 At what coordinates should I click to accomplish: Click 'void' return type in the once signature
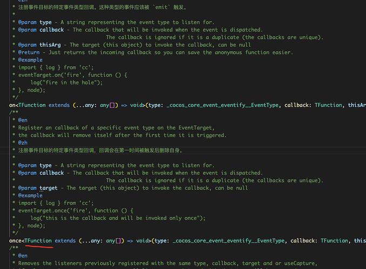pos(142,240)
